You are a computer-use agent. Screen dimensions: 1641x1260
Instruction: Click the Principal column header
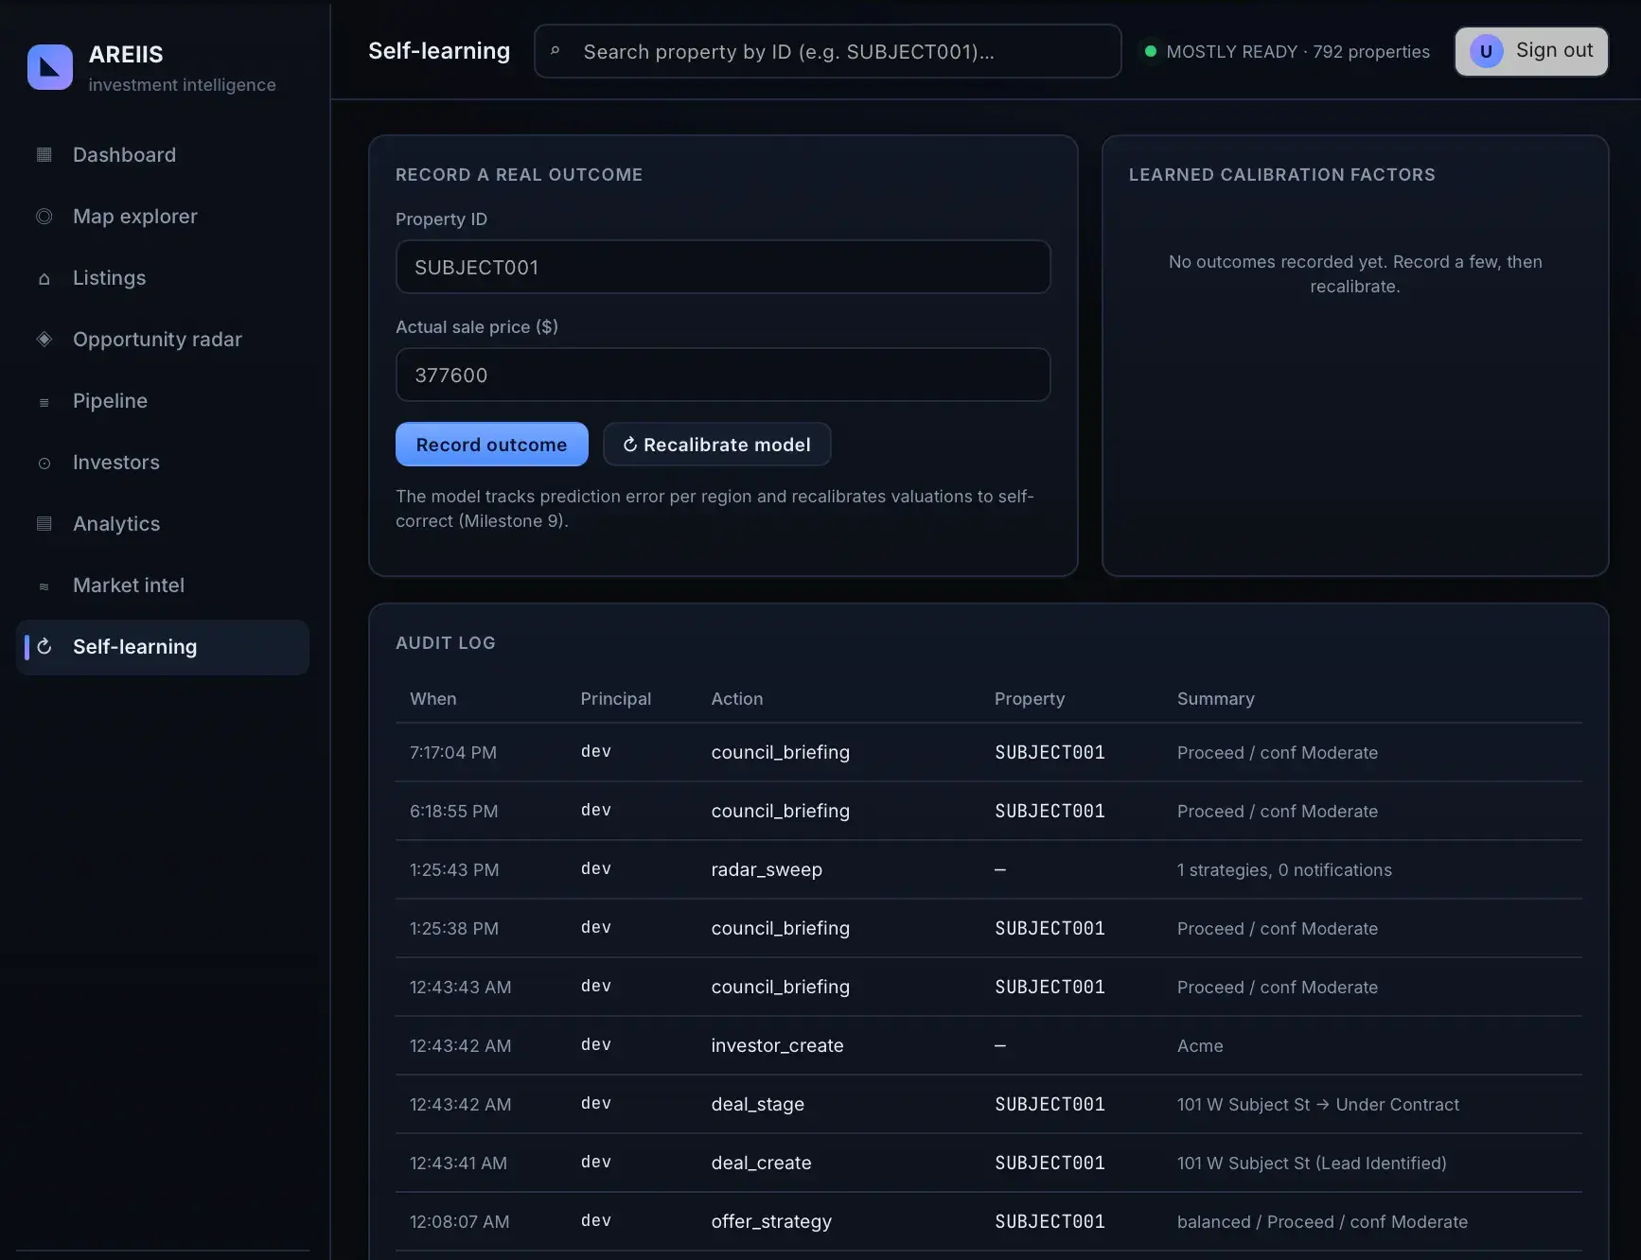[615, 698]
